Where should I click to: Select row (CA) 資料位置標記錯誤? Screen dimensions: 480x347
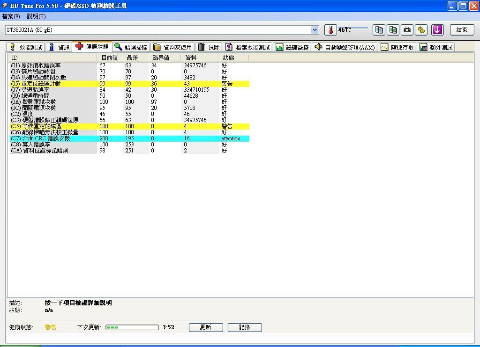click(x=129, y=151)
